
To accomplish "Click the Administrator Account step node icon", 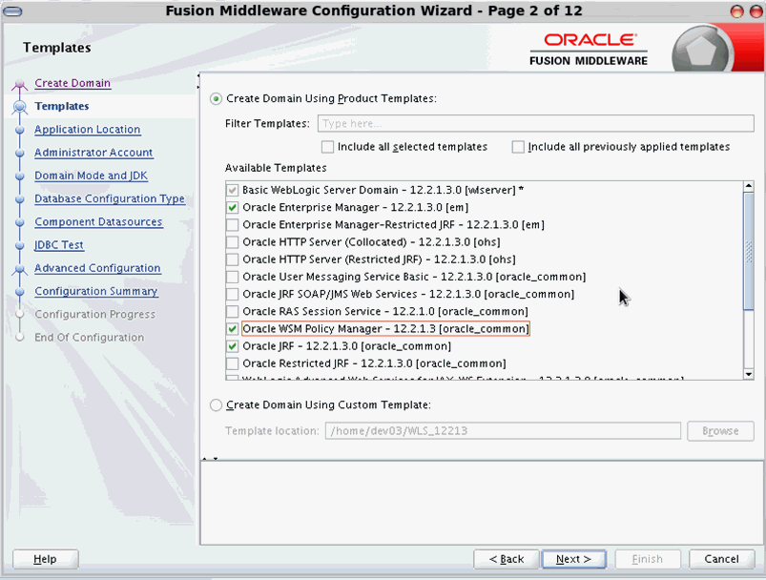I will coord(19,153).
